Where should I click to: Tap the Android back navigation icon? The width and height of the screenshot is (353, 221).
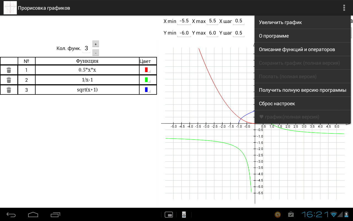click(11, 215)
